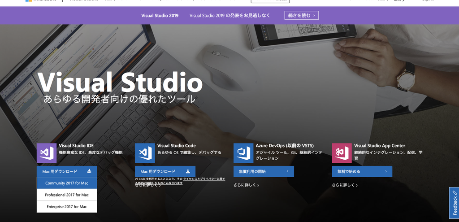Open the blue Feedback side tab
The image size is (459, 222).
[x=454, y=203]
